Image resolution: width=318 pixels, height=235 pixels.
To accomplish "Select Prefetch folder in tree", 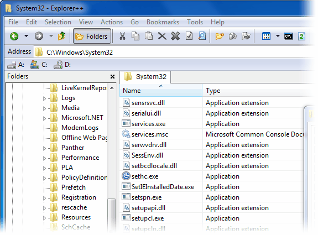I will (x=68, y=187).
